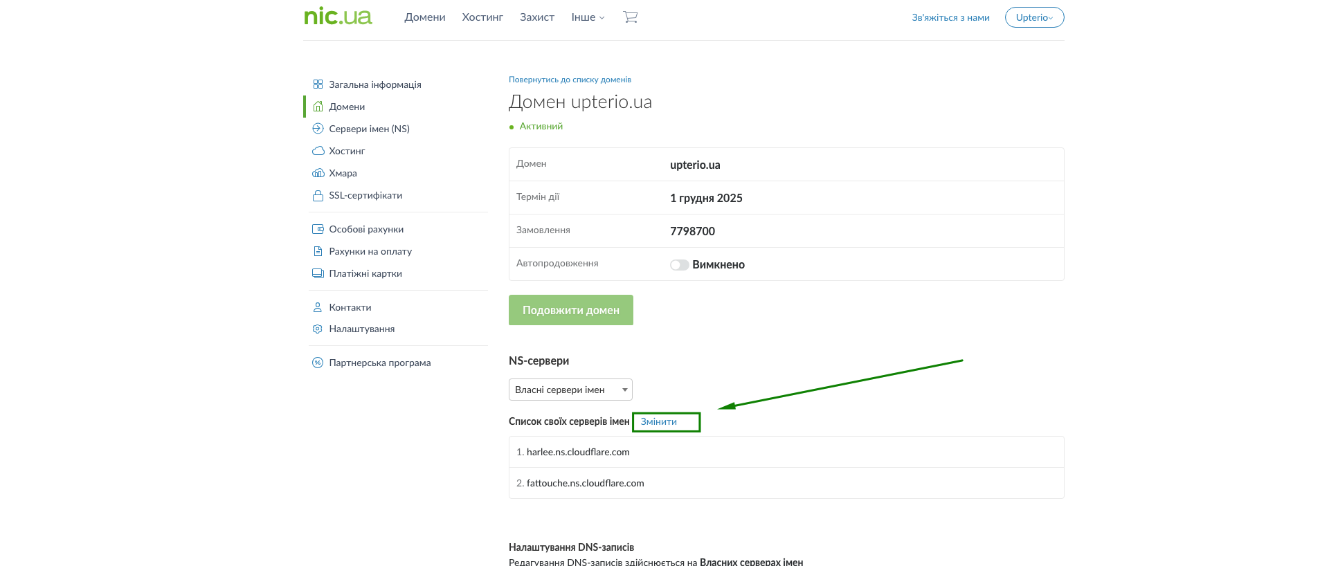
Task: Click the Змінити link for name servers
Action: click(659, 421)
